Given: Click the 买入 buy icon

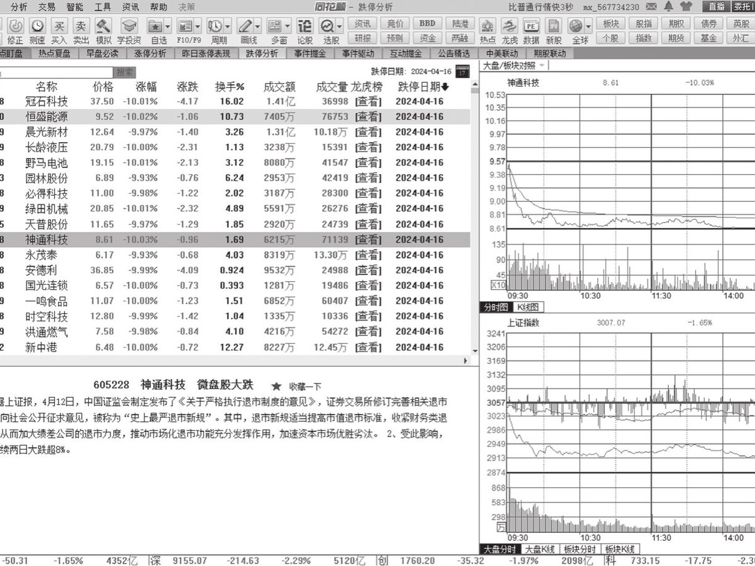Looking at the screenshot, I should tap(59, 26).
